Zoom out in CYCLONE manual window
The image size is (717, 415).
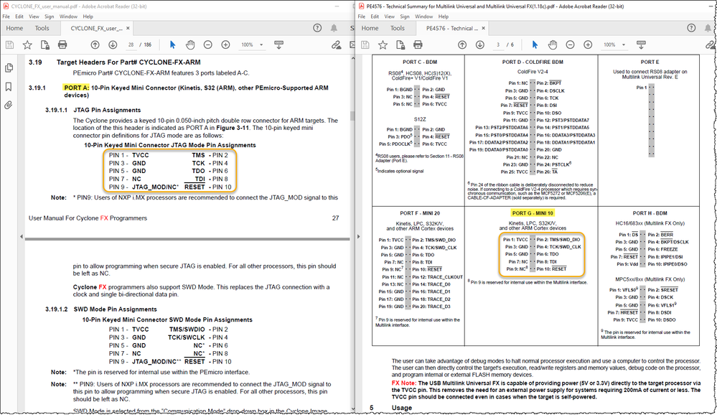(x=208, y=45)
